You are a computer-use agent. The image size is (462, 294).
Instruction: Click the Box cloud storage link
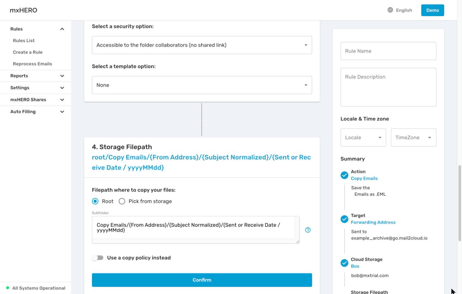tap(355, 266)
